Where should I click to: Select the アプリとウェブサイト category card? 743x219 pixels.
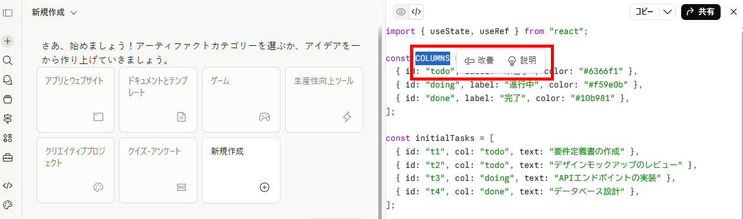pos(75,99)
